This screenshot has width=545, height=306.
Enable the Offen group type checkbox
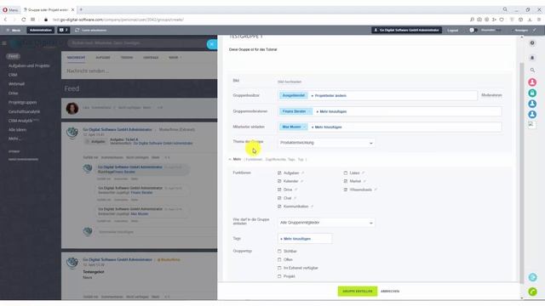[279, 259]
